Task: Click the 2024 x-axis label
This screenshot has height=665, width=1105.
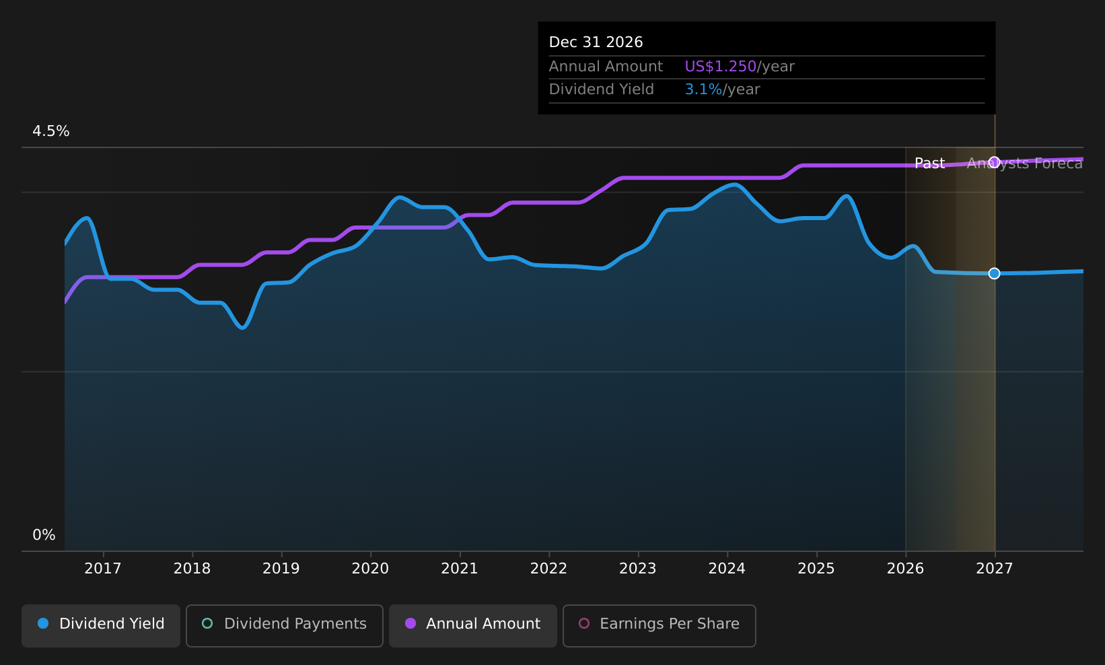Action: pyautogui.click(x=727, y=569)
